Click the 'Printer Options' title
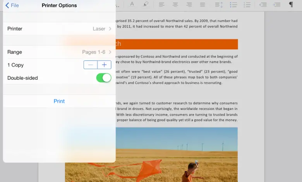The image size is (302, 182). pyautogui.click(x=59, y=5)
